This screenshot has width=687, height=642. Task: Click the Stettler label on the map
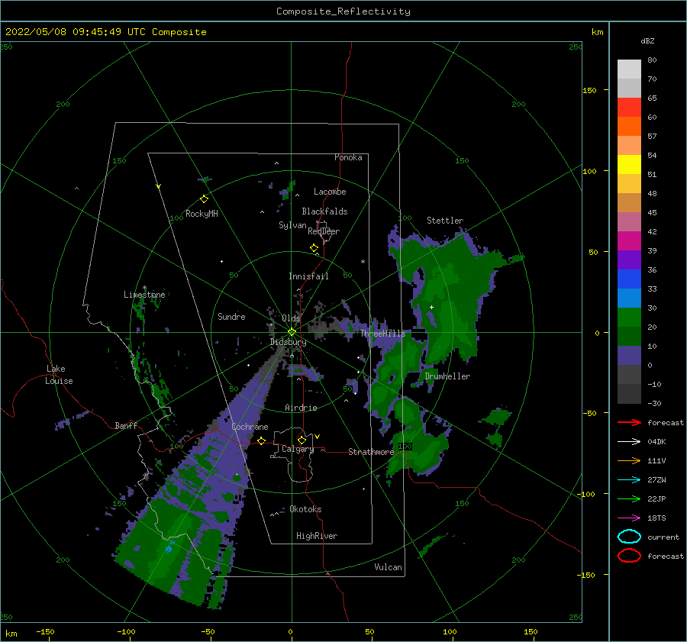point(445,221)
